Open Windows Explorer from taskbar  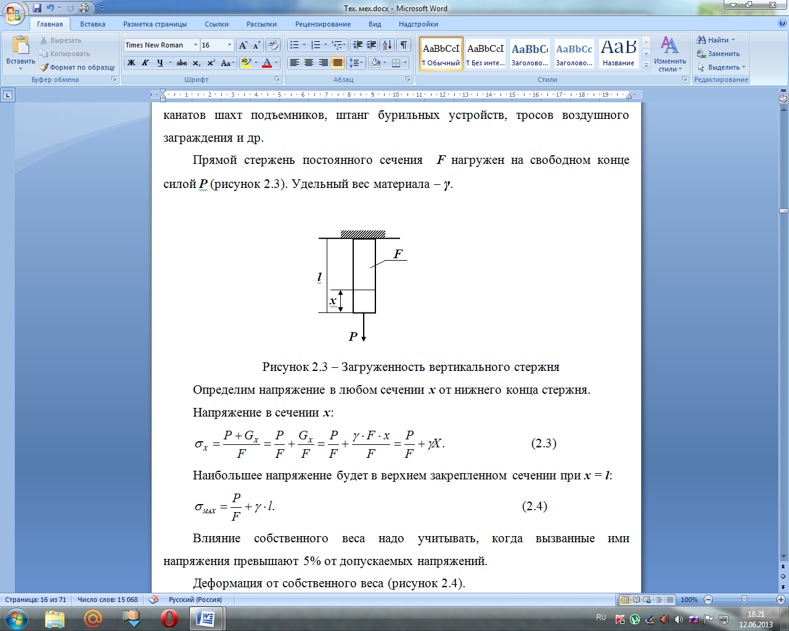[x=55, y=618]
